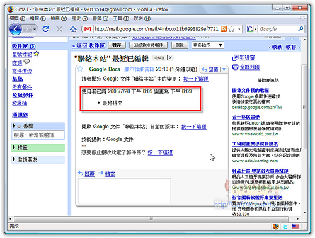Viewport: 315px width, 238px height.
Task: Click the 回報為垃圾郵件 report spam button
Action: [148, 45]
